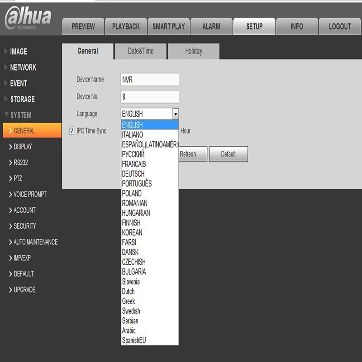This screenshot has width=362, height=362.
Task: Select DEUTSCH from the language list
Action: click(133, 174)
